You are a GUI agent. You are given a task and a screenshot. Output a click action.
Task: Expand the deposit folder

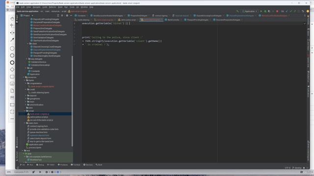coord(26,96)
